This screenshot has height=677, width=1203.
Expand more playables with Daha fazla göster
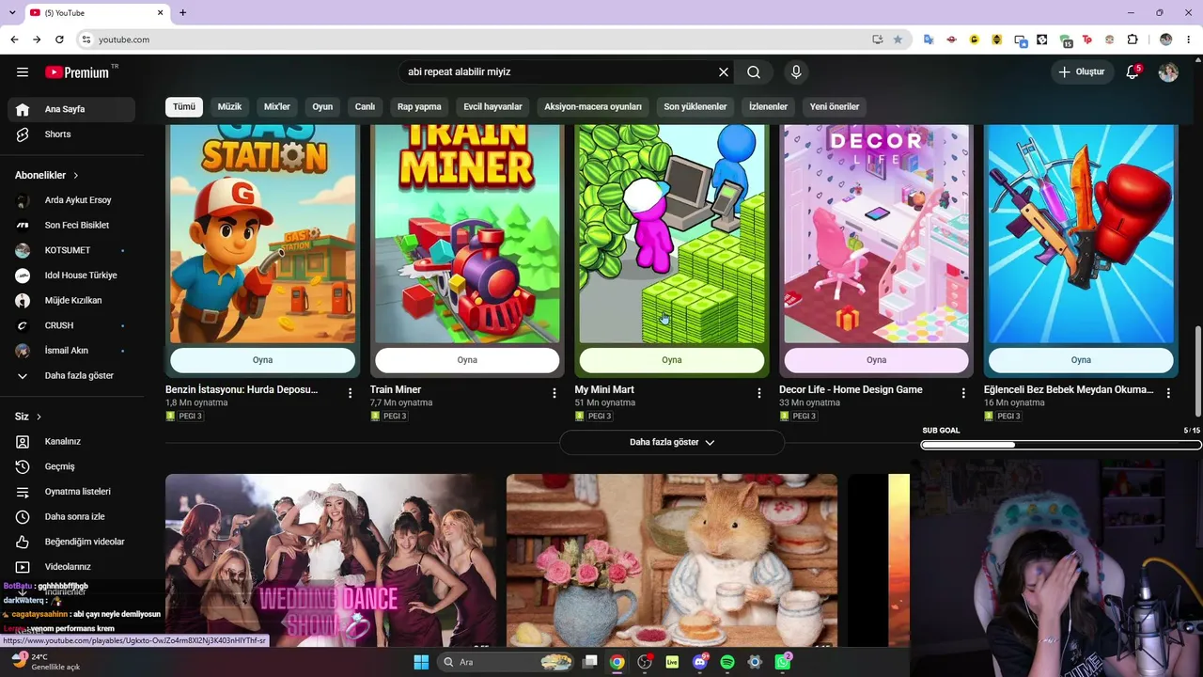[672, 442]
